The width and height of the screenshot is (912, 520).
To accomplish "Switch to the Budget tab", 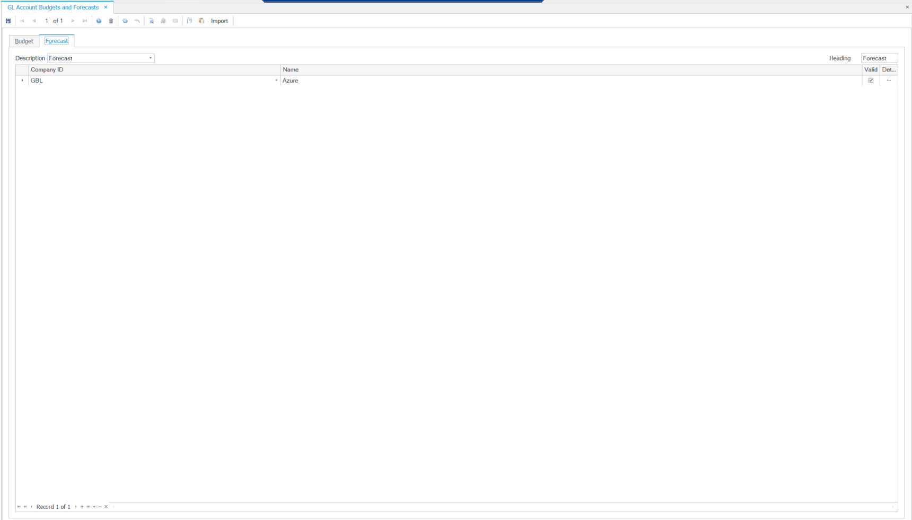I will click(x=24, y=41).
